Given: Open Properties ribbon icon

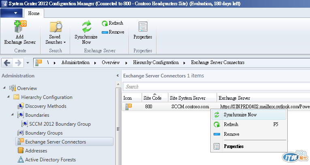Looking at the screenshot, I should [x=143, y=26].
